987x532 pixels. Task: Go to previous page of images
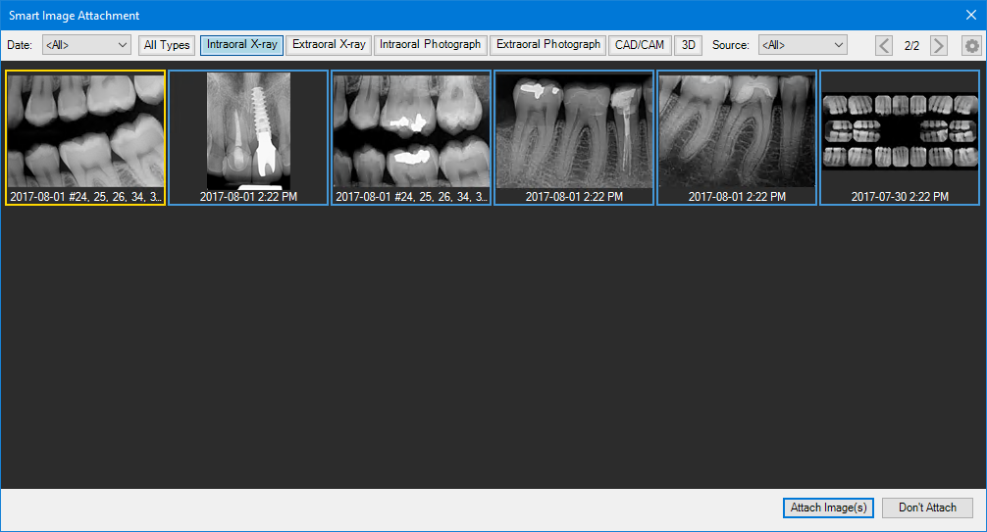(x=884, y=45)
